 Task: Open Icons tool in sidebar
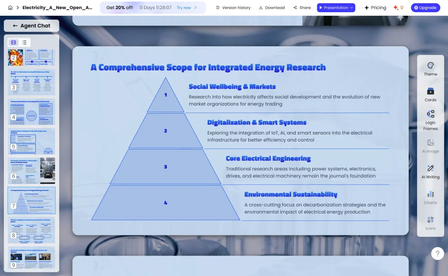(x=430, y=223)
